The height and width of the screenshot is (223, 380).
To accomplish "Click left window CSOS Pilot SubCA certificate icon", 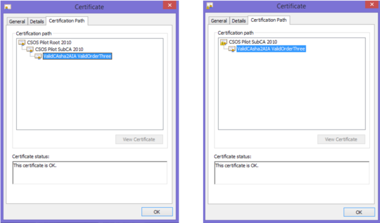I will tap(30, 49).
